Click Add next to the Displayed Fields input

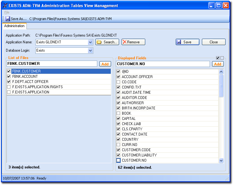point(218,64)
